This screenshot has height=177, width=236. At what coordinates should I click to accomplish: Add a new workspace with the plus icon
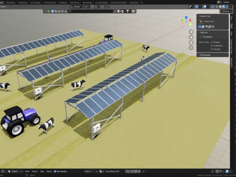tap(142, 2)
